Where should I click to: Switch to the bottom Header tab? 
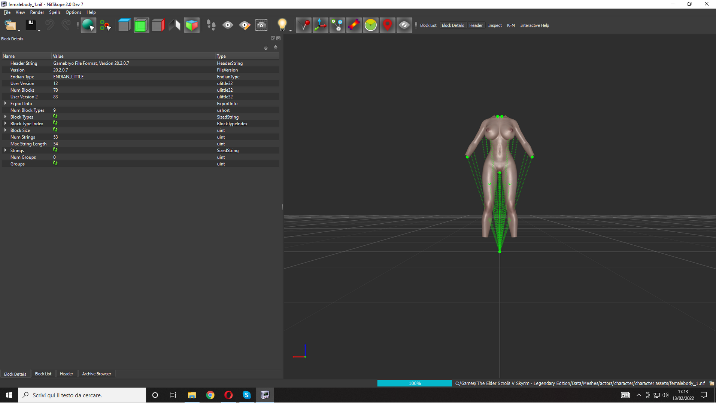[x=66, y=374]
